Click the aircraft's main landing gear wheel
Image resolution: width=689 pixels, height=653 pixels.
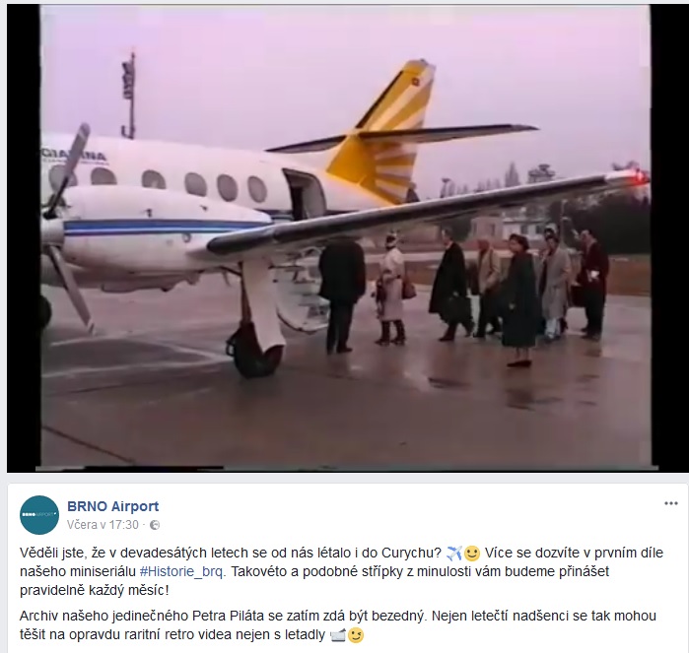pos(255,352)
